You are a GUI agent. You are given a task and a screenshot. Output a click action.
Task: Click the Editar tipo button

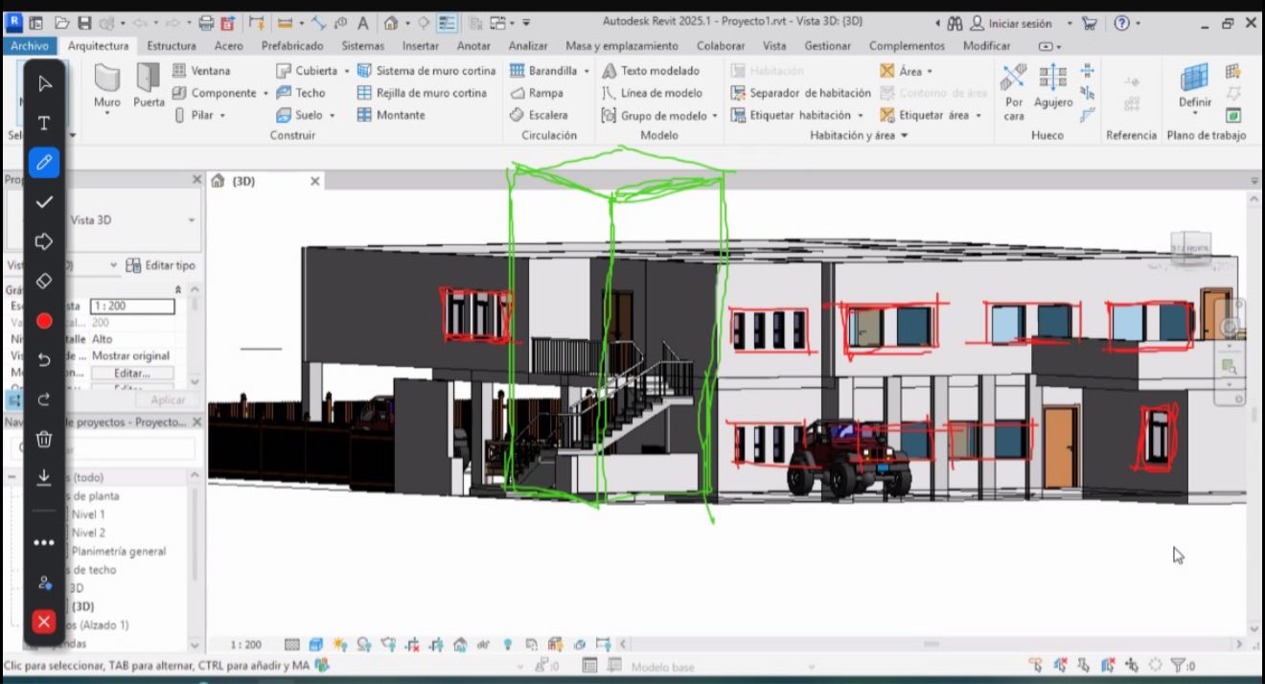[x=161, y=265]
